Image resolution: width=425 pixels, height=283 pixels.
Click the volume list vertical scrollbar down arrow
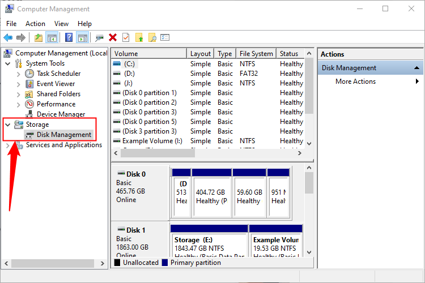tap(309, 144)
